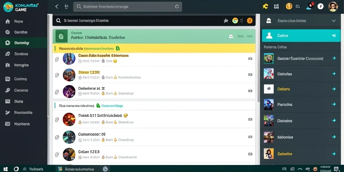Click the white music note icon
The image size is (344, 172).
(x=320, y=6)
